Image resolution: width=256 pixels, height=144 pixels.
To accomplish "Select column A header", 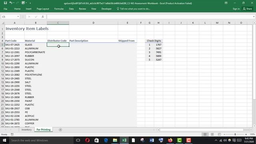I will (x=14, y=23).
